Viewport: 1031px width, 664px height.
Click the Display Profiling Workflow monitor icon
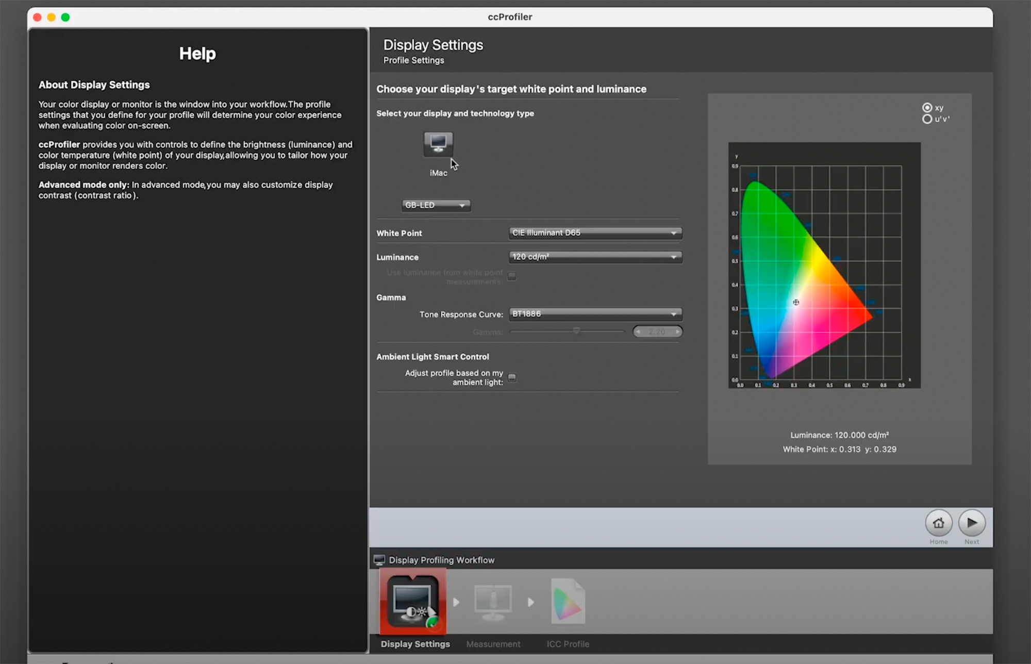(x=379, y=560)
